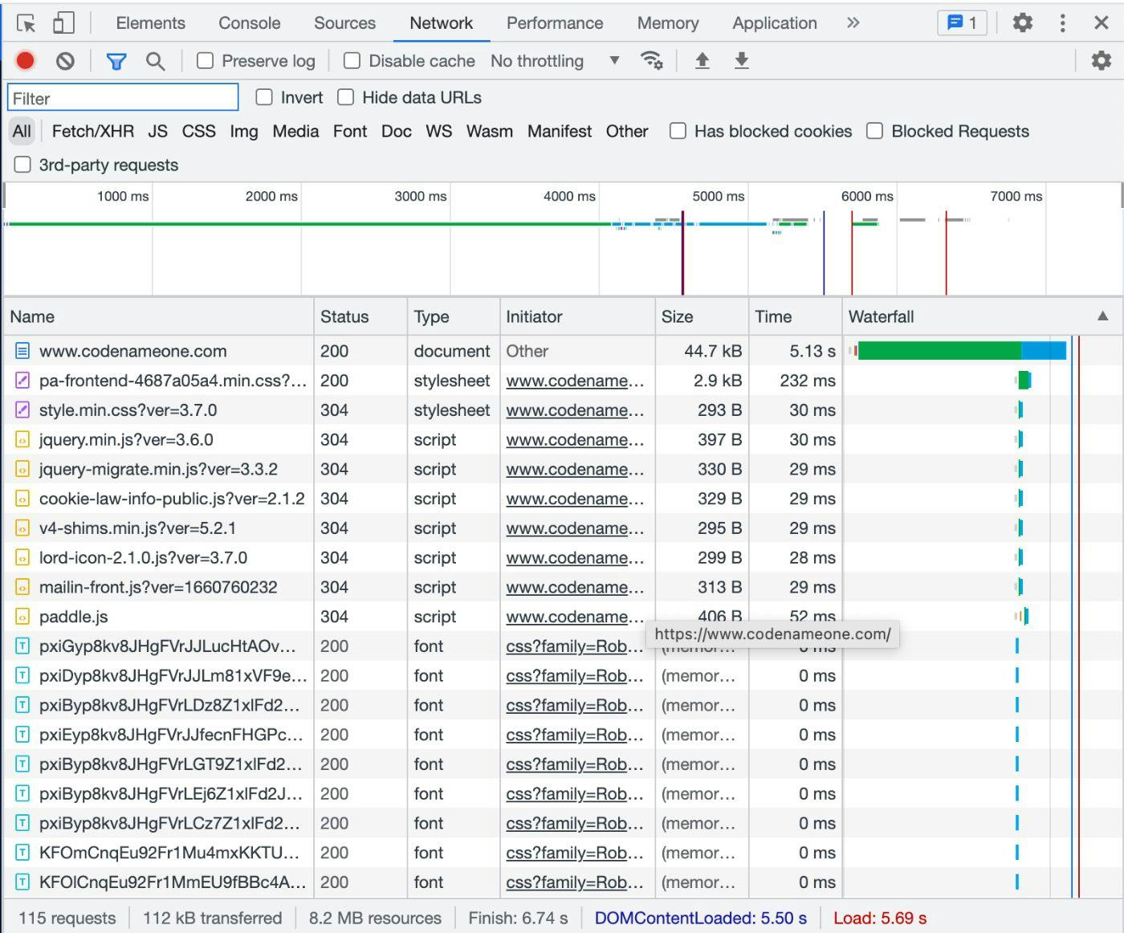Select the Fetch/XHR filter type
Screen dimensions: 1124x933
92,132
